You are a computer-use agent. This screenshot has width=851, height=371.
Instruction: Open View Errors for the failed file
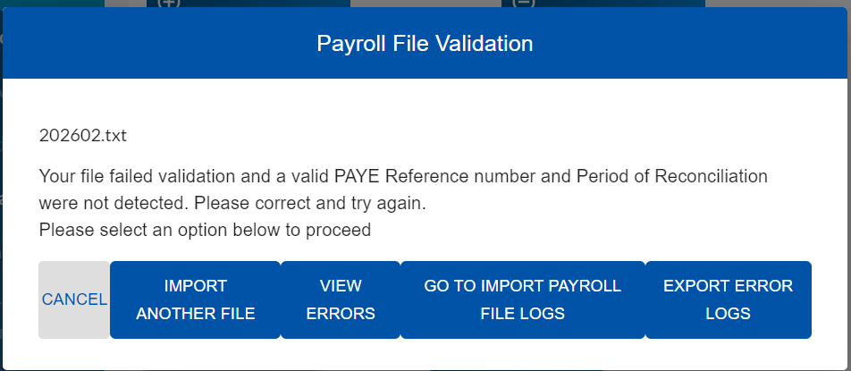[x=340, y=299]
